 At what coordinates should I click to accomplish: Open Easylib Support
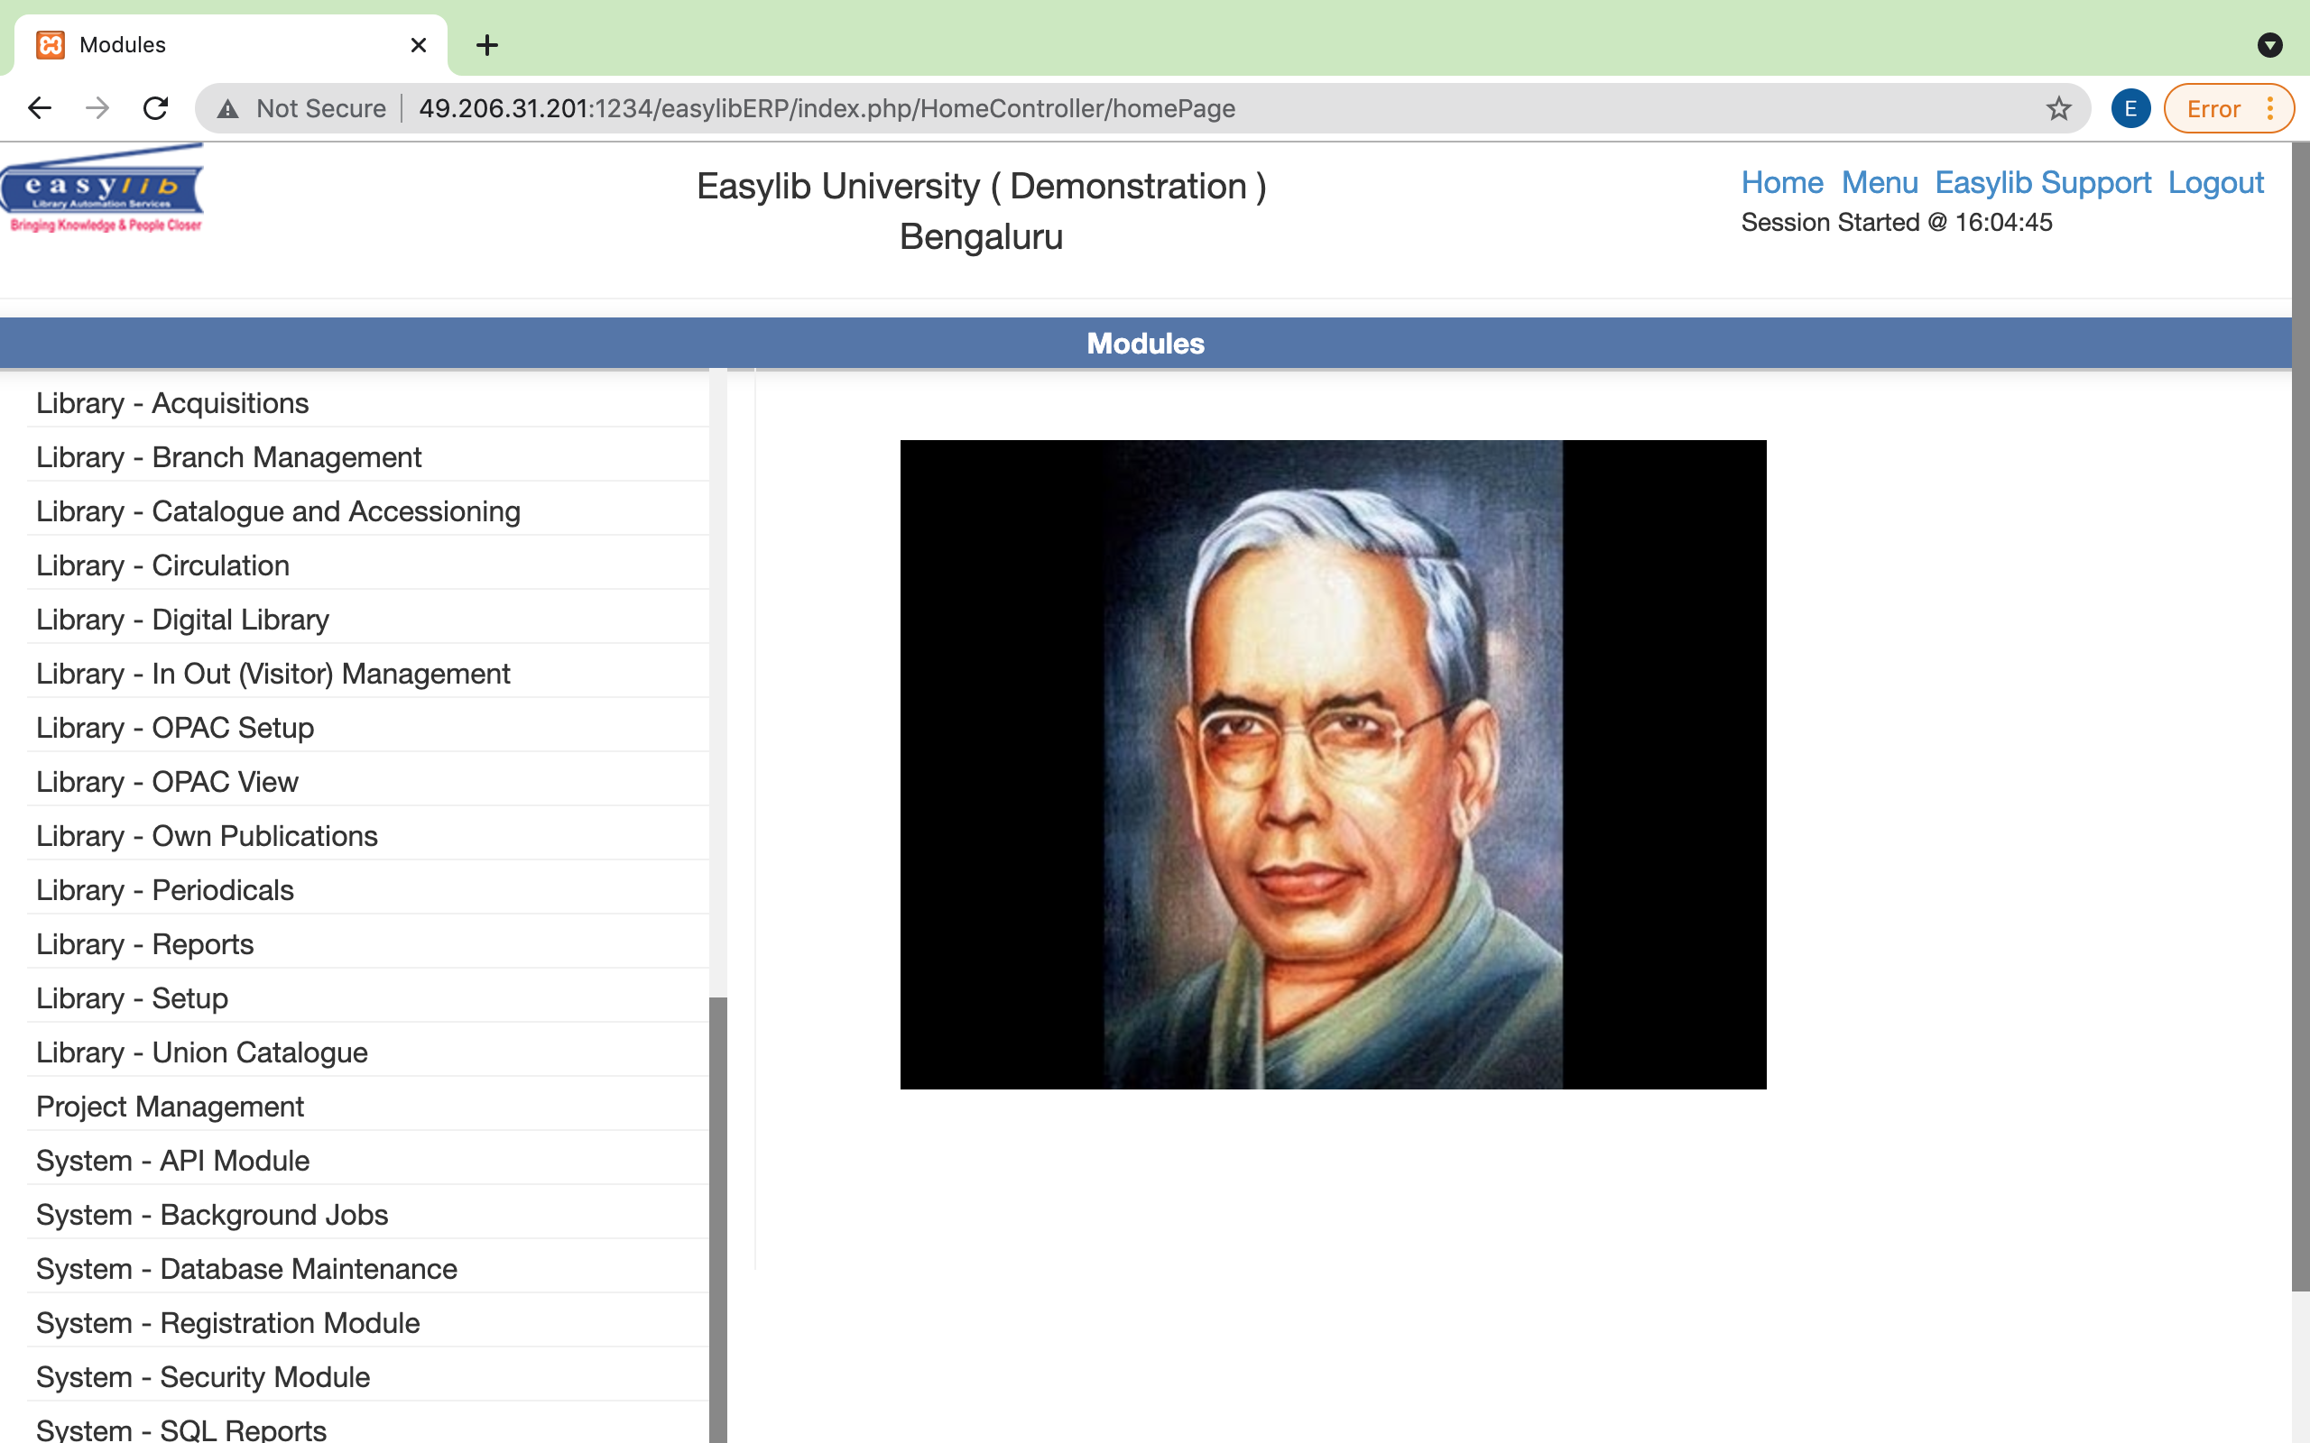(x=2043, y=182)
